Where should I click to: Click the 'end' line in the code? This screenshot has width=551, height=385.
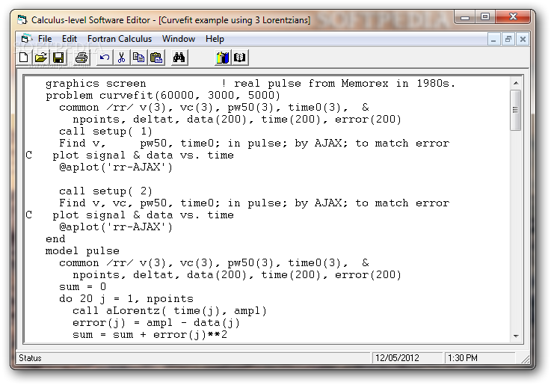tap(55, 239)
